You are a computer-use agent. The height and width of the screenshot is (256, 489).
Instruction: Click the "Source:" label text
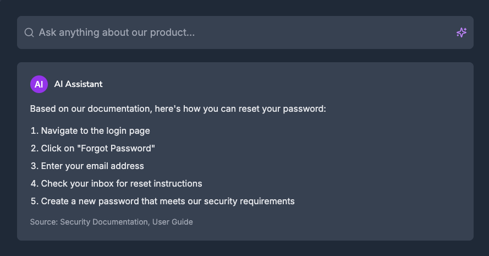pos(44,222)
